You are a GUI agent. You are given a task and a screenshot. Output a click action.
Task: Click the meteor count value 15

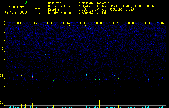coord(39,12)
